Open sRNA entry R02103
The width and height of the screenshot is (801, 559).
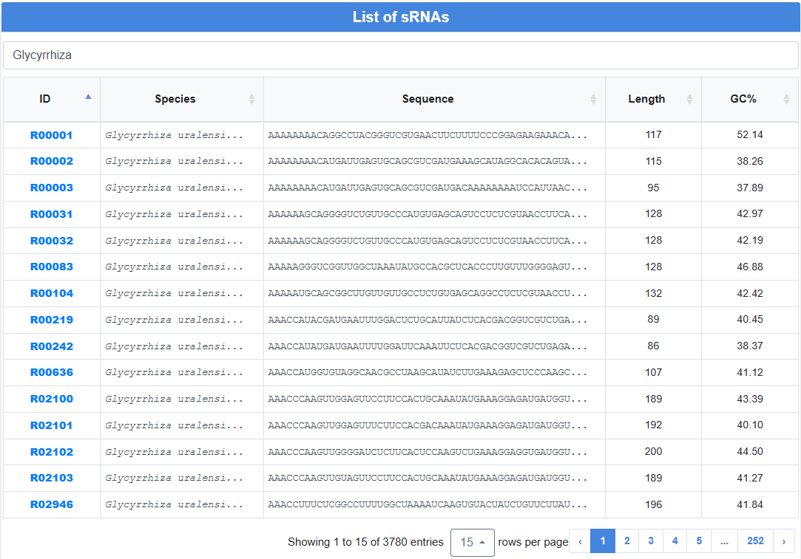[52, 478]
